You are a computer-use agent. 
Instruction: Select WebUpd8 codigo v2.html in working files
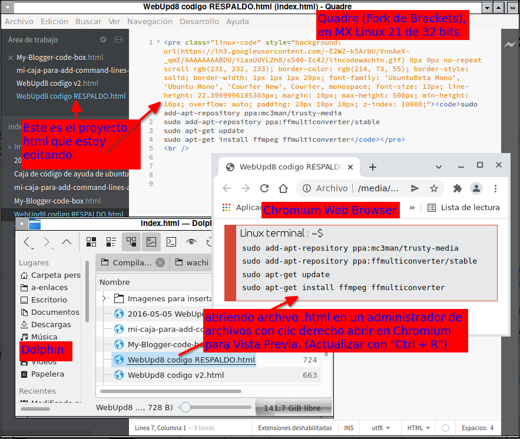click(x=57, y=83)
